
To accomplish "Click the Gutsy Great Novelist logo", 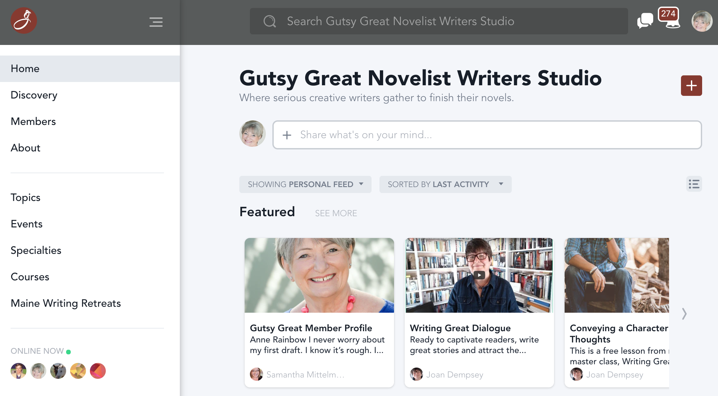I will point(24,21).
